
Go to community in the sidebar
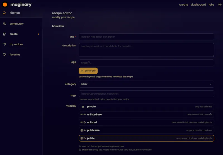tap(21, 24)
